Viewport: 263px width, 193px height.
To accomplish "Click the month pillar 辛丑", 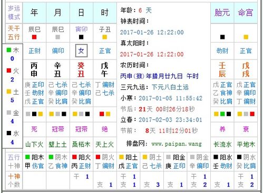I will click(x=57, y=69).
